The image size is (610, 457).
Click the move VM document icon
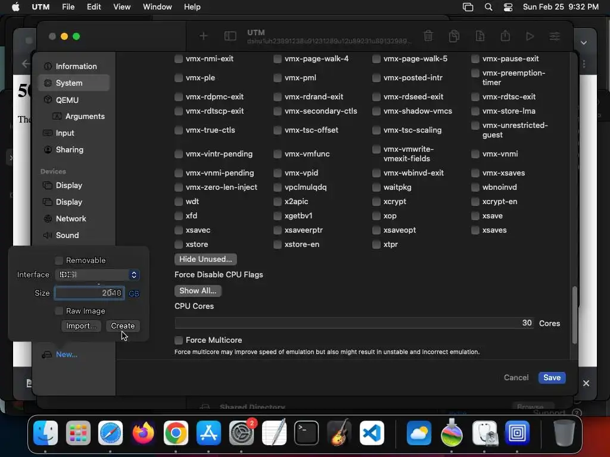[480, 36]
